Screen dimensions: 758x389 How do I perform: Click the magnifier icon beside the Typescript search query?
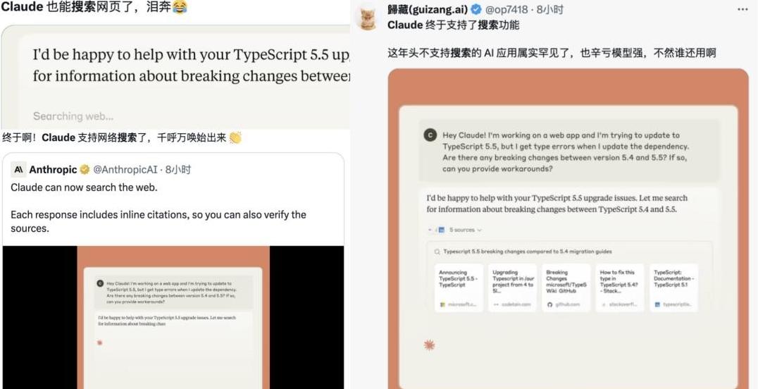coord(437,252)
